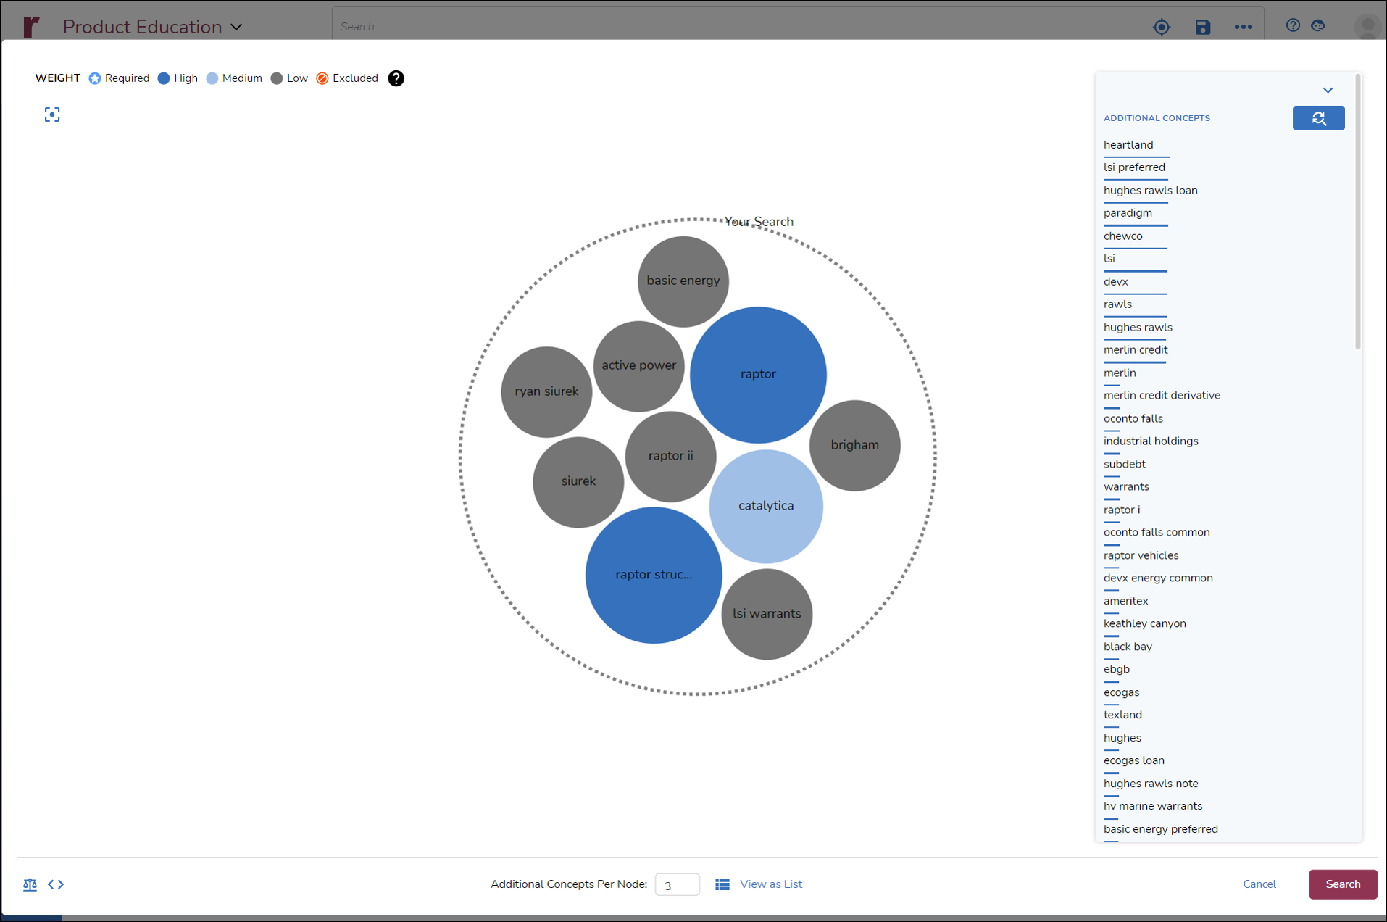1387x922 pixels.
Task: Add 'hv marine warrants' concept
Action: (x=1153, y=807)
